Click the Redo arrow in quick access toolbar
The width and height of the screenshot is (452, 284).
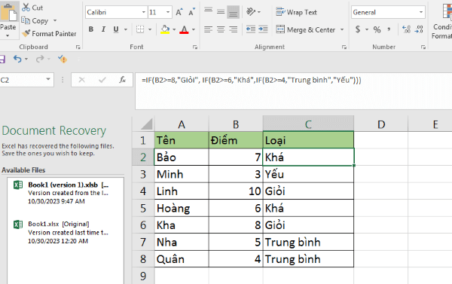[x=39, y=59]
